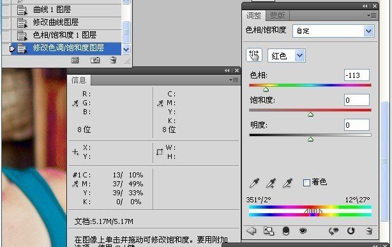Click the crosshair XY coordinate icon

(75, 152)
